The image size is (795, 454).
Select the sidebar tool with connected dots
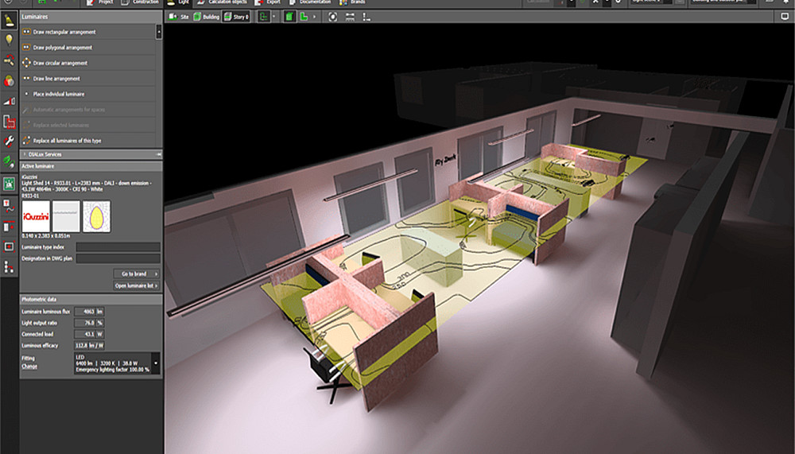pyautogui.click(x=9, y=267)
